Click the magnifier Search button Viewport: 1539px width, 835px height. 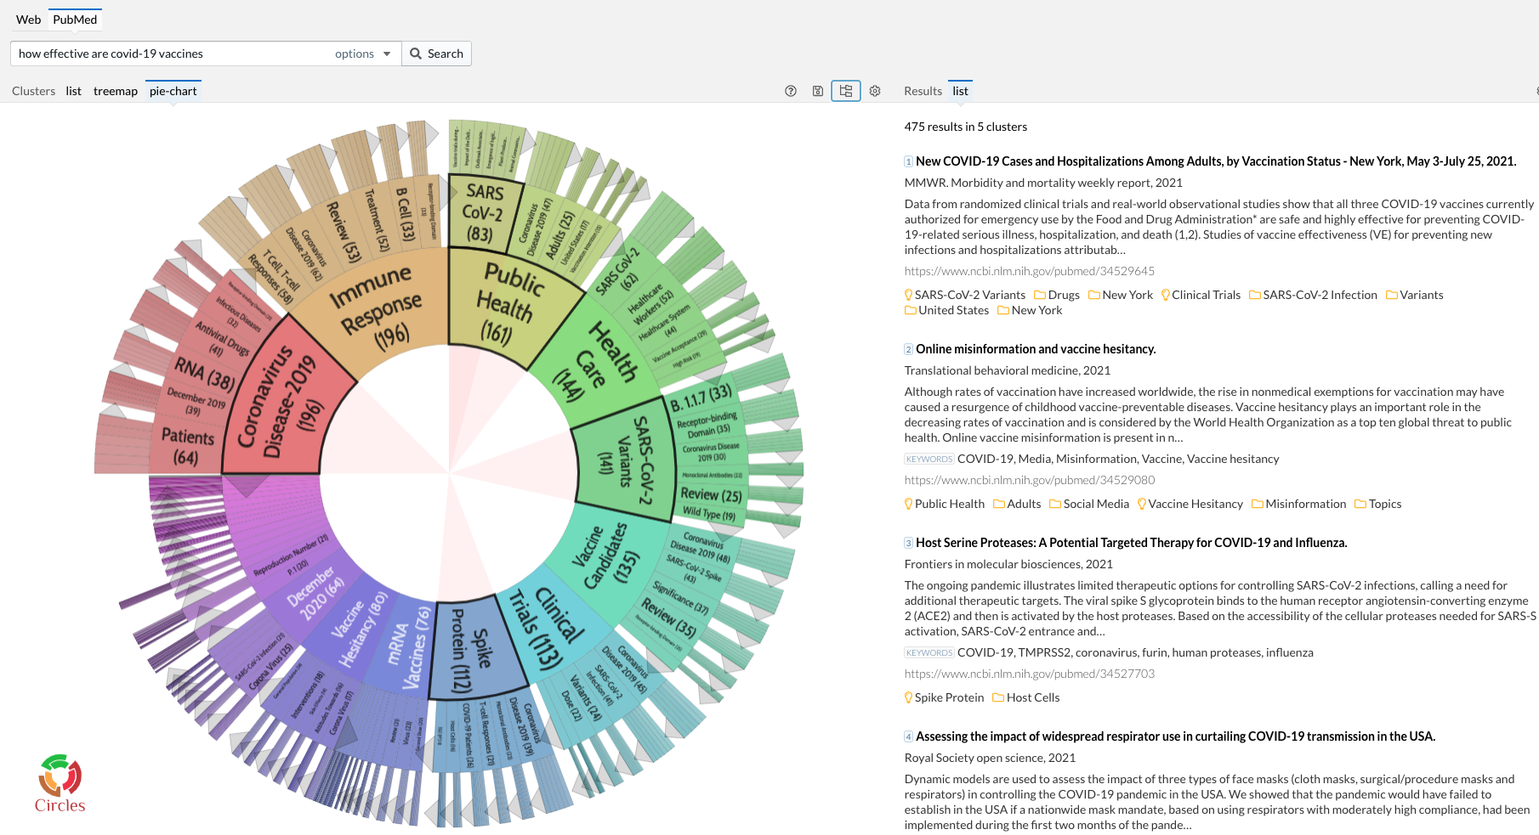click(x=437, y=54)
